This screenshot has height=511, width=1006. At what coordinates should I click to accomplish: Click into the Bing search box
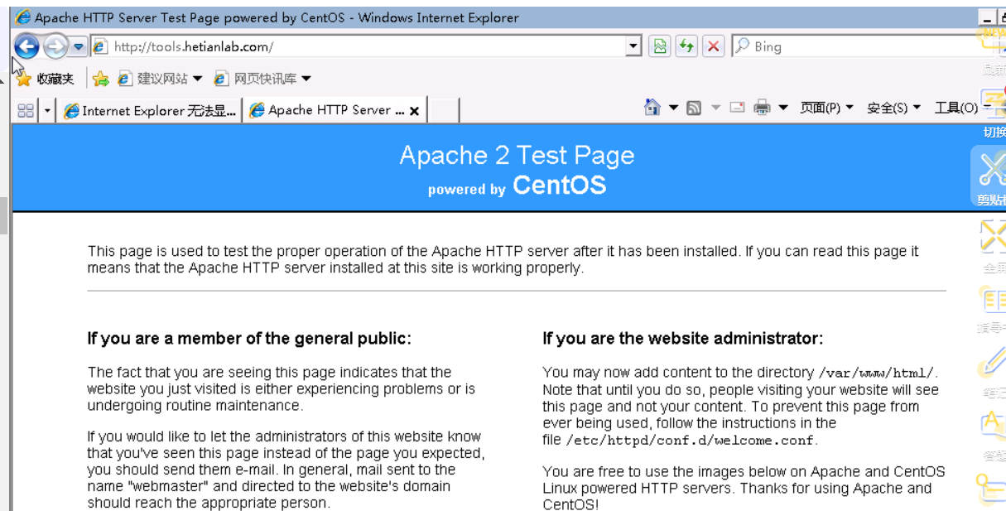pos(861,46)
